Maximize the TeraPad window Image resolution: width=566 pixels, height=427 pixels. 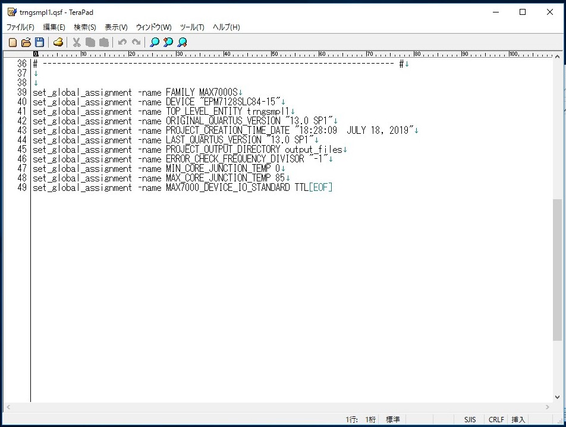tap(523, 12)
